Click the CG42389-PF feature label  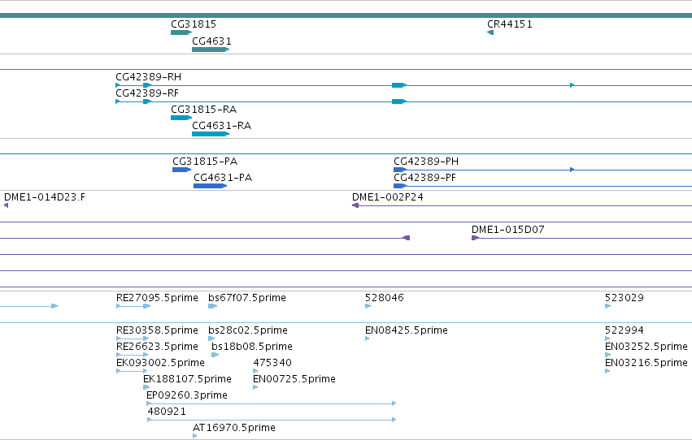pos(424,178)
